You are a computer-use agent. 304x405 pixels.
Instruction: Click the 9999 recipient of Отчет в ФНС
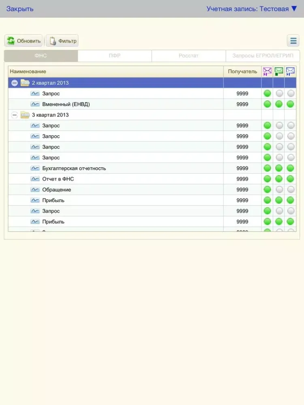click(242, 179)
